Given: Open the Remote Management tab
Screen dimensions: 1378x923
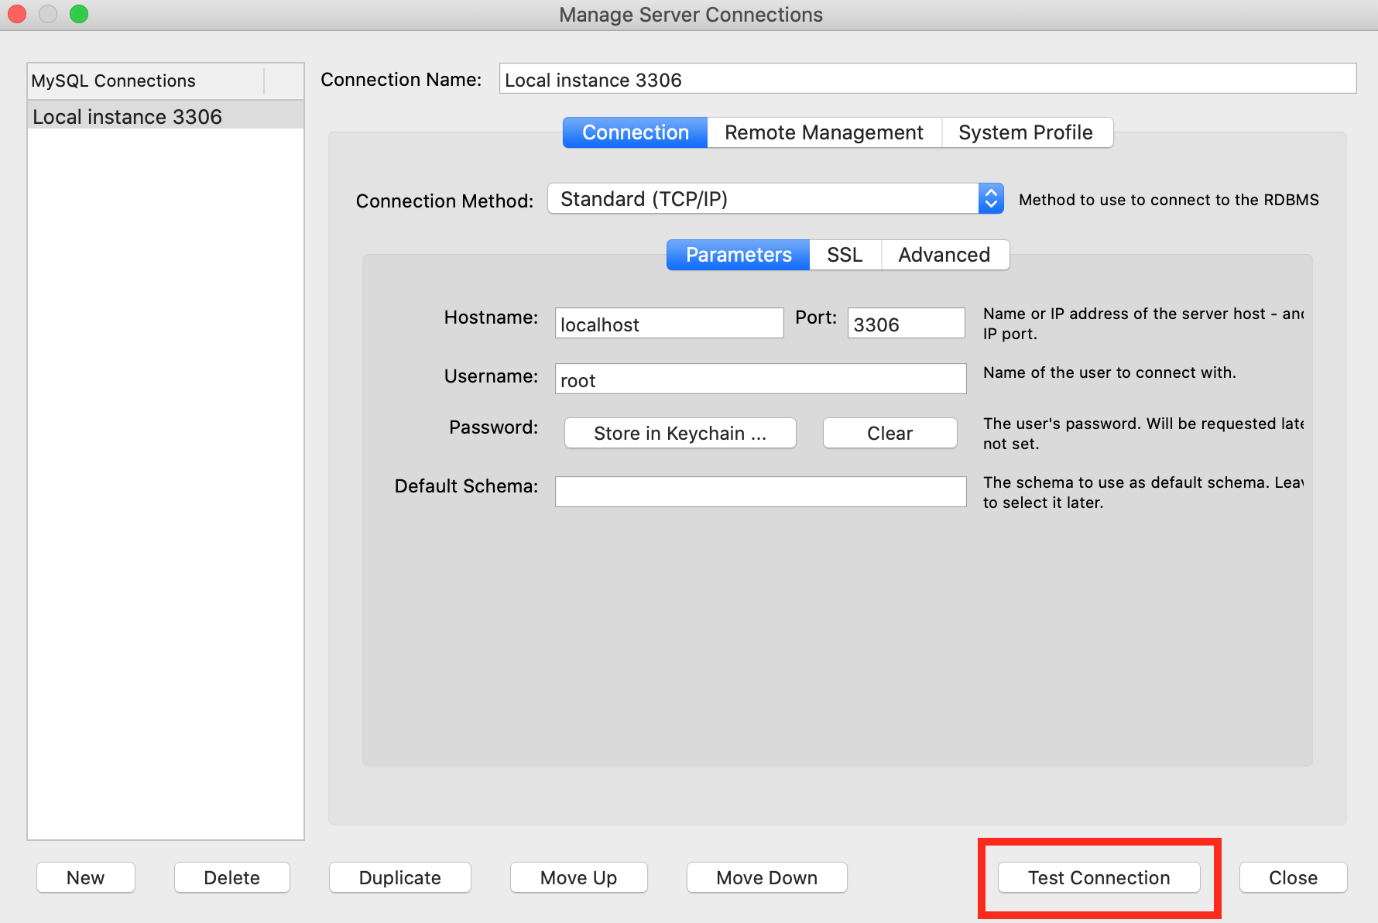Looking at the screenshot, I should tap(824, 132).
